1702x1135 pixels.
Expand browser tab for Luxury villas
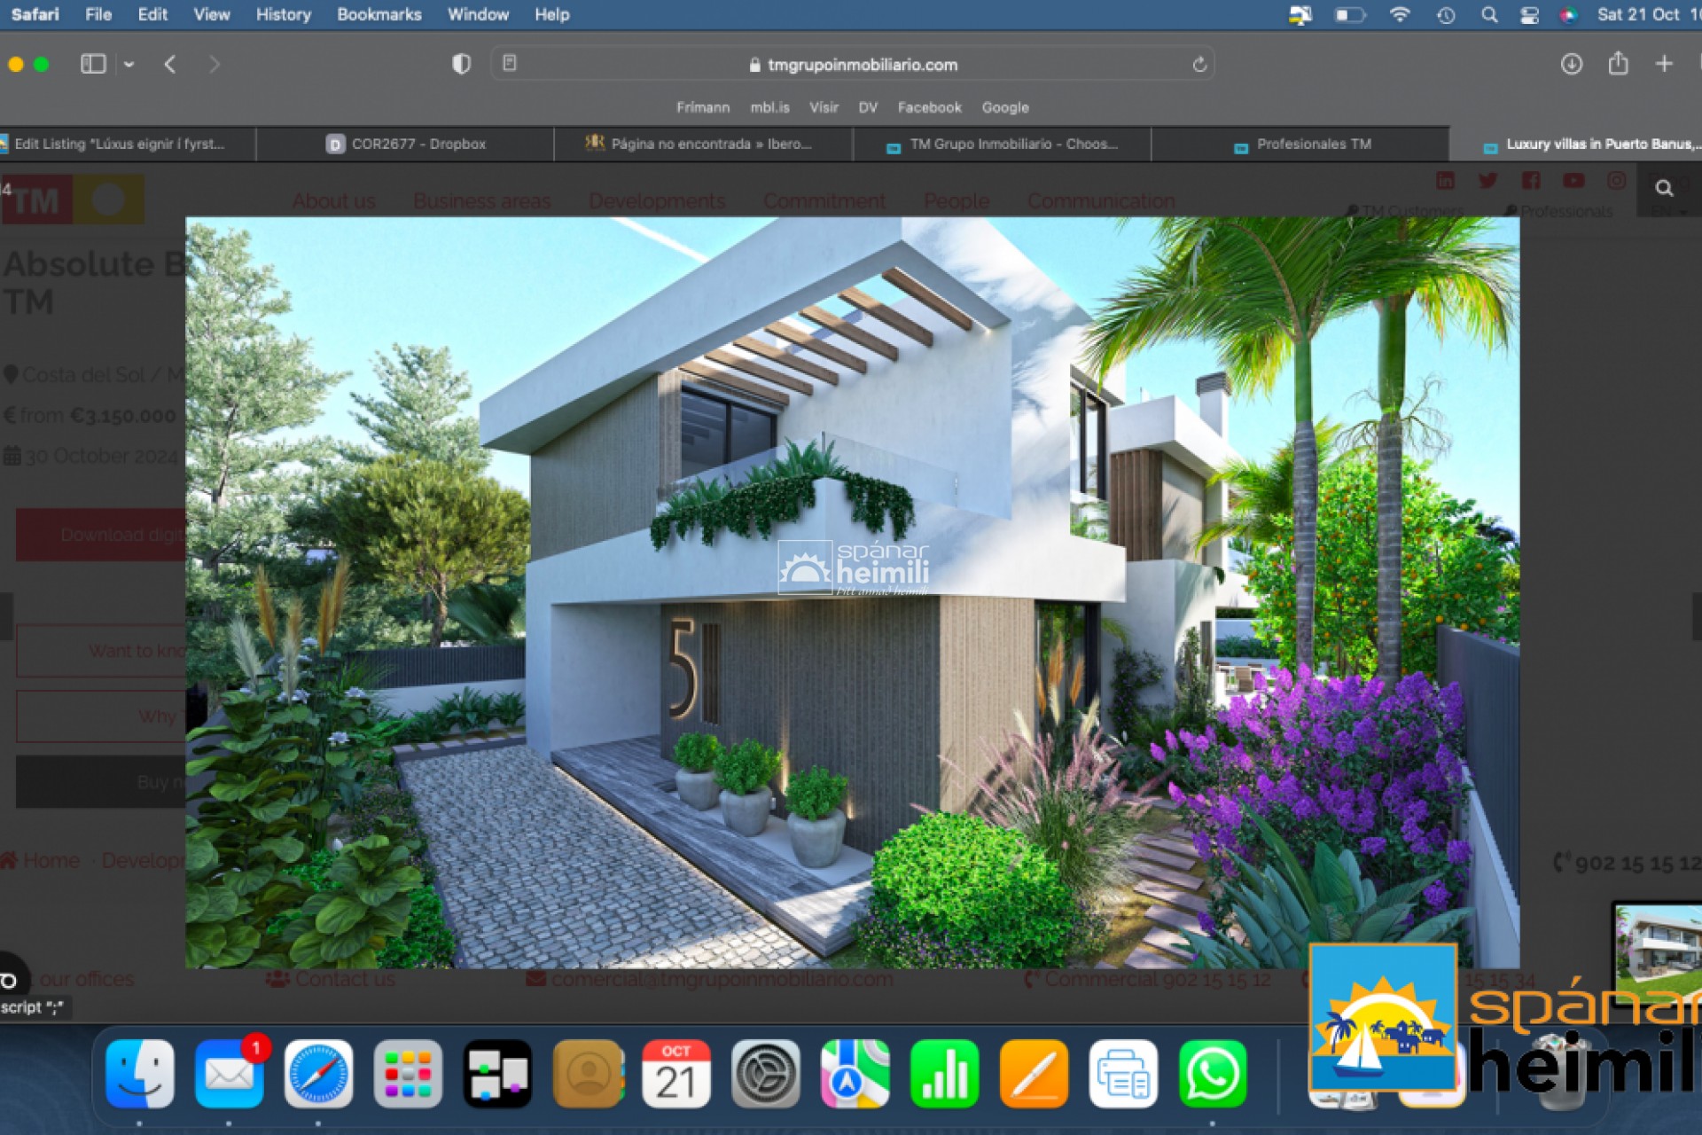(1589, 143)
